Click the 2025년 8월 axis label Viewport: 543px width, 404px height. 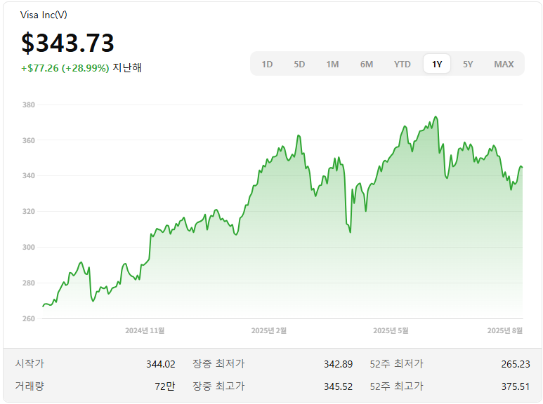pos(505,330)
